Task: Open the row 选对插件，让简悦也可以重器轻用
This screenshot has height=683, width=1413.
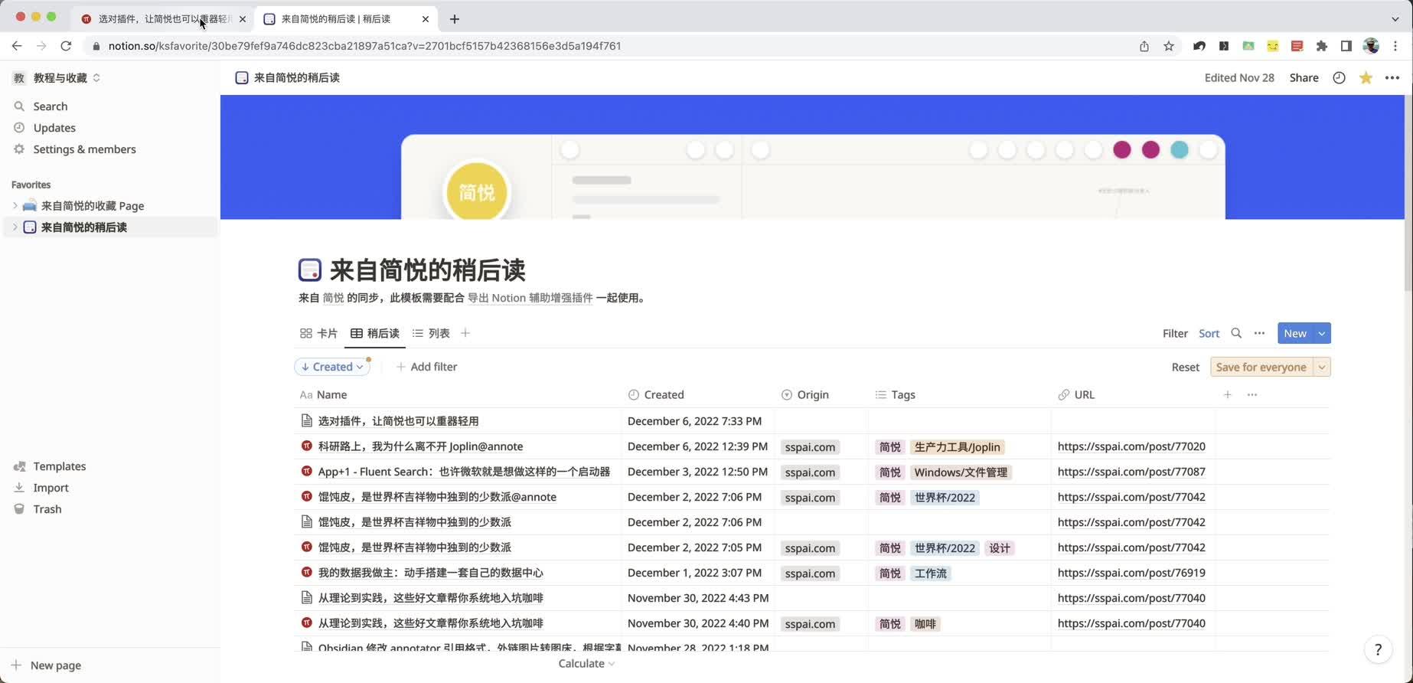Action: [398, 421]
